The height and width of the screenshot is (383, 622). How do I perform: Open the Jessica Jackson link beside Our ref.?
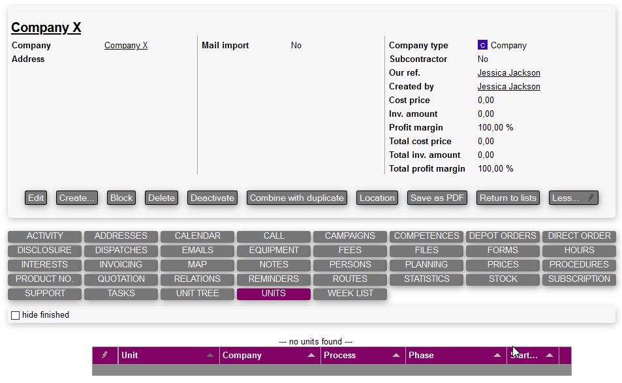(x=508, y=73)
